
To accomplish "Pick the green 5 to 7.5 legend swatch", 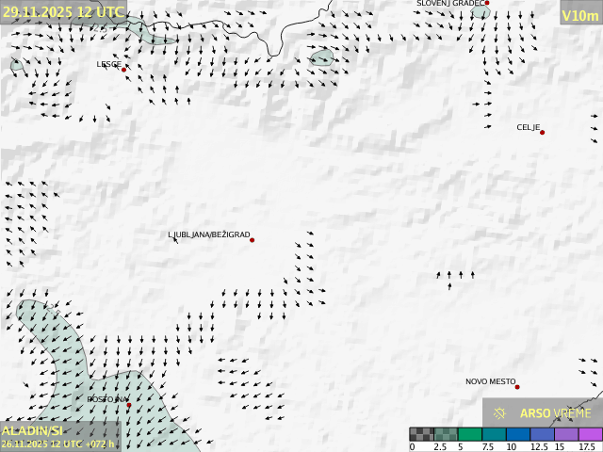I will 469,434.
